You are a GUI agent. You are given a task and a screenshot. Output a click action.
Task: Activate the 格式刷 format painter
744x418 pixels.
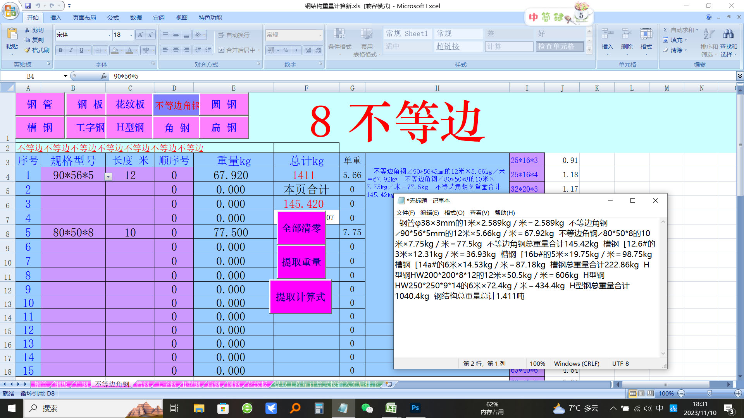pos(37,50)
